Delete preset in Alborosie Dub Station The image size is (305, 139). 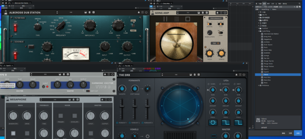(90, 12)
